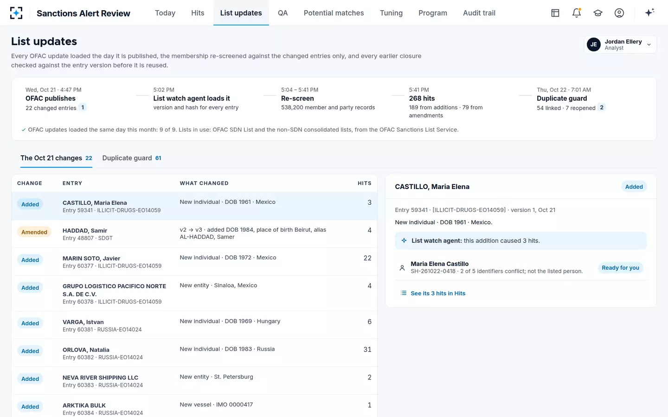The width and height of the screenshot is (668, 417).
Task: Select the ARKTIKA BULK vessel entry
Action: point(194,406)
